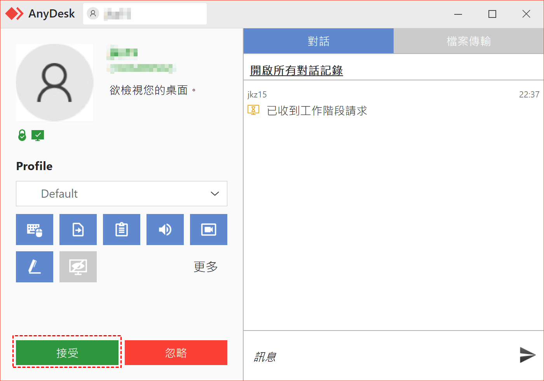Screen dimensions: 544x381
Task: Click the green monitor status icon
Action: (x=38, y=135)
